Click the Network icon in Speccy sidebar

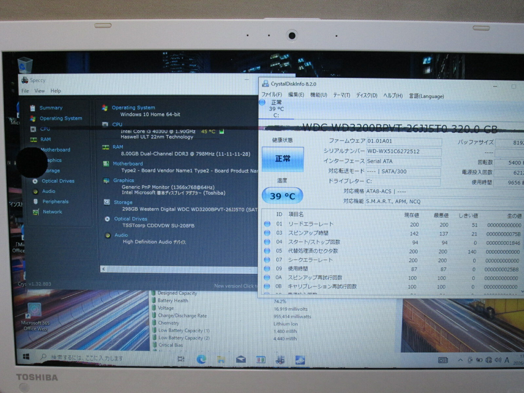[36, 212]
